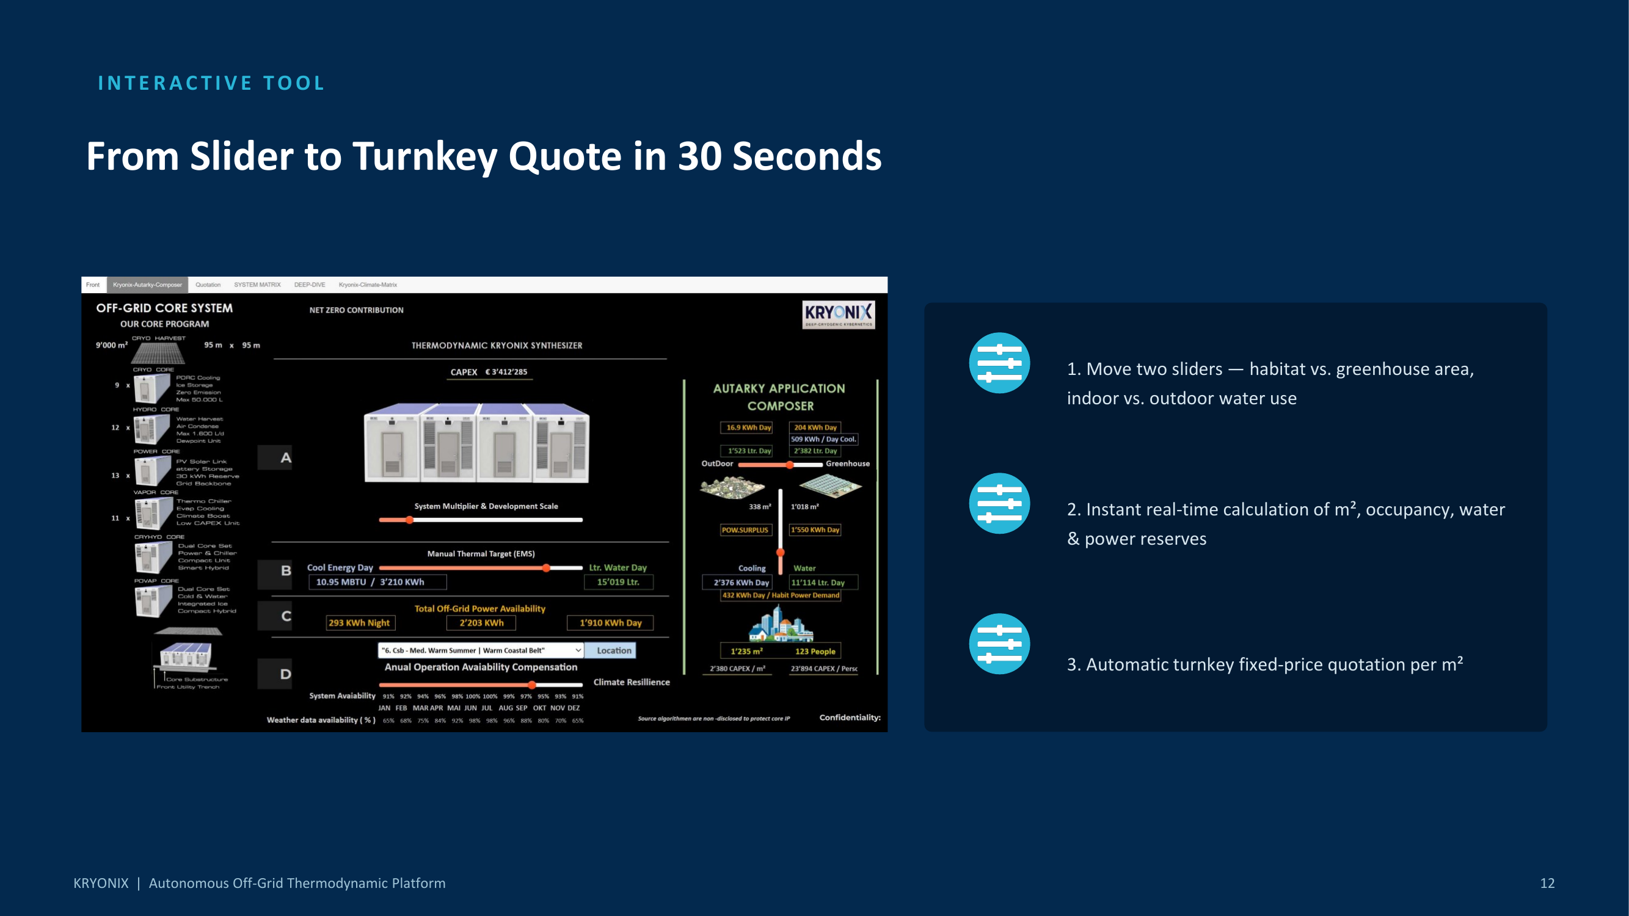Open the Kryonix-Climate-Matrix tab
The height and width of the screenshot is (916, 1629).
click(368, 285)
